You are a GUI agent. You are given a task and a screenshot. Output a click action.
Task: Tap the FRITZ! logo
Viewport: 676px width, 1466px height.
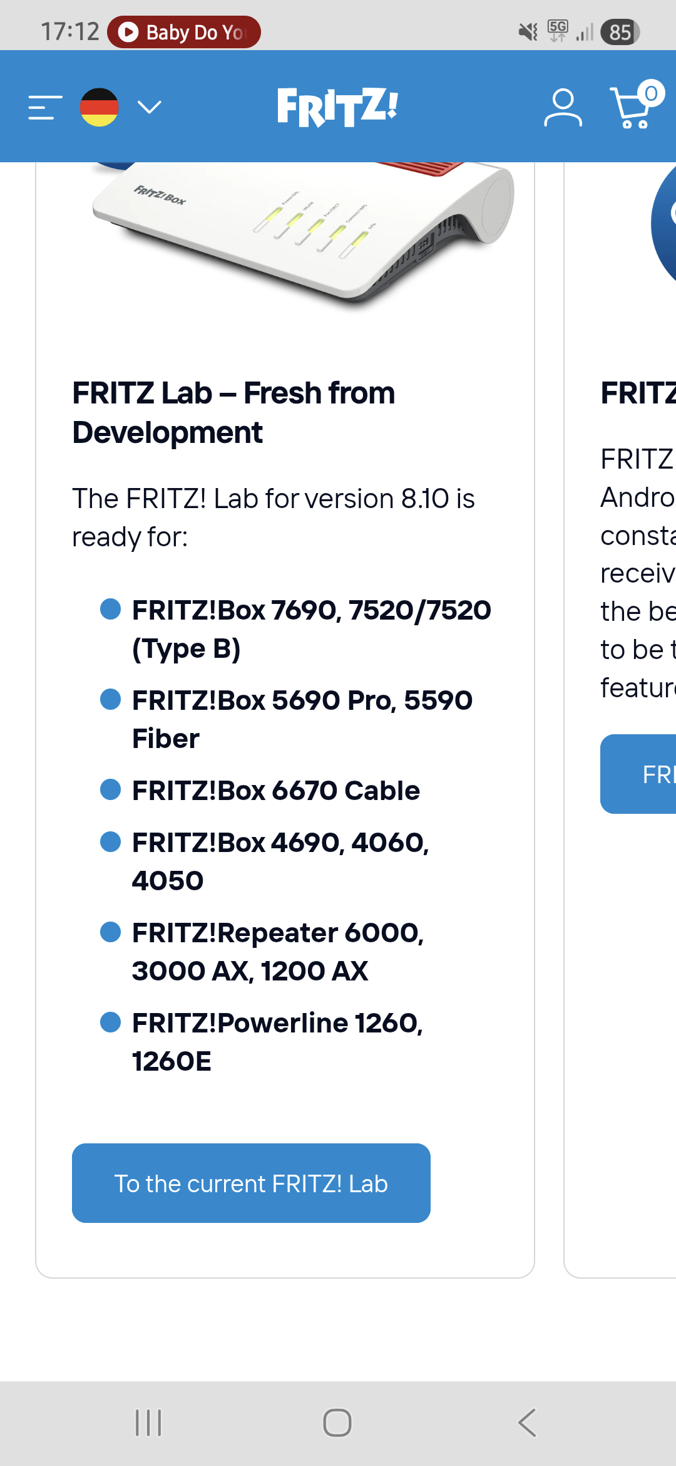tap(337, 107)
